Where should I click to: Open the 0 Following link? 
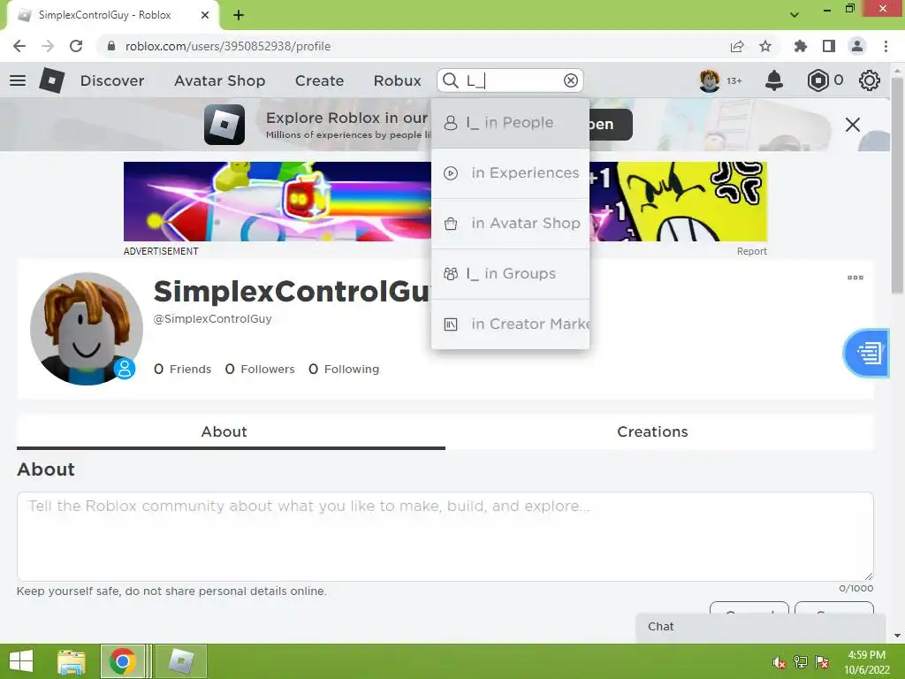tap(344, 369)
